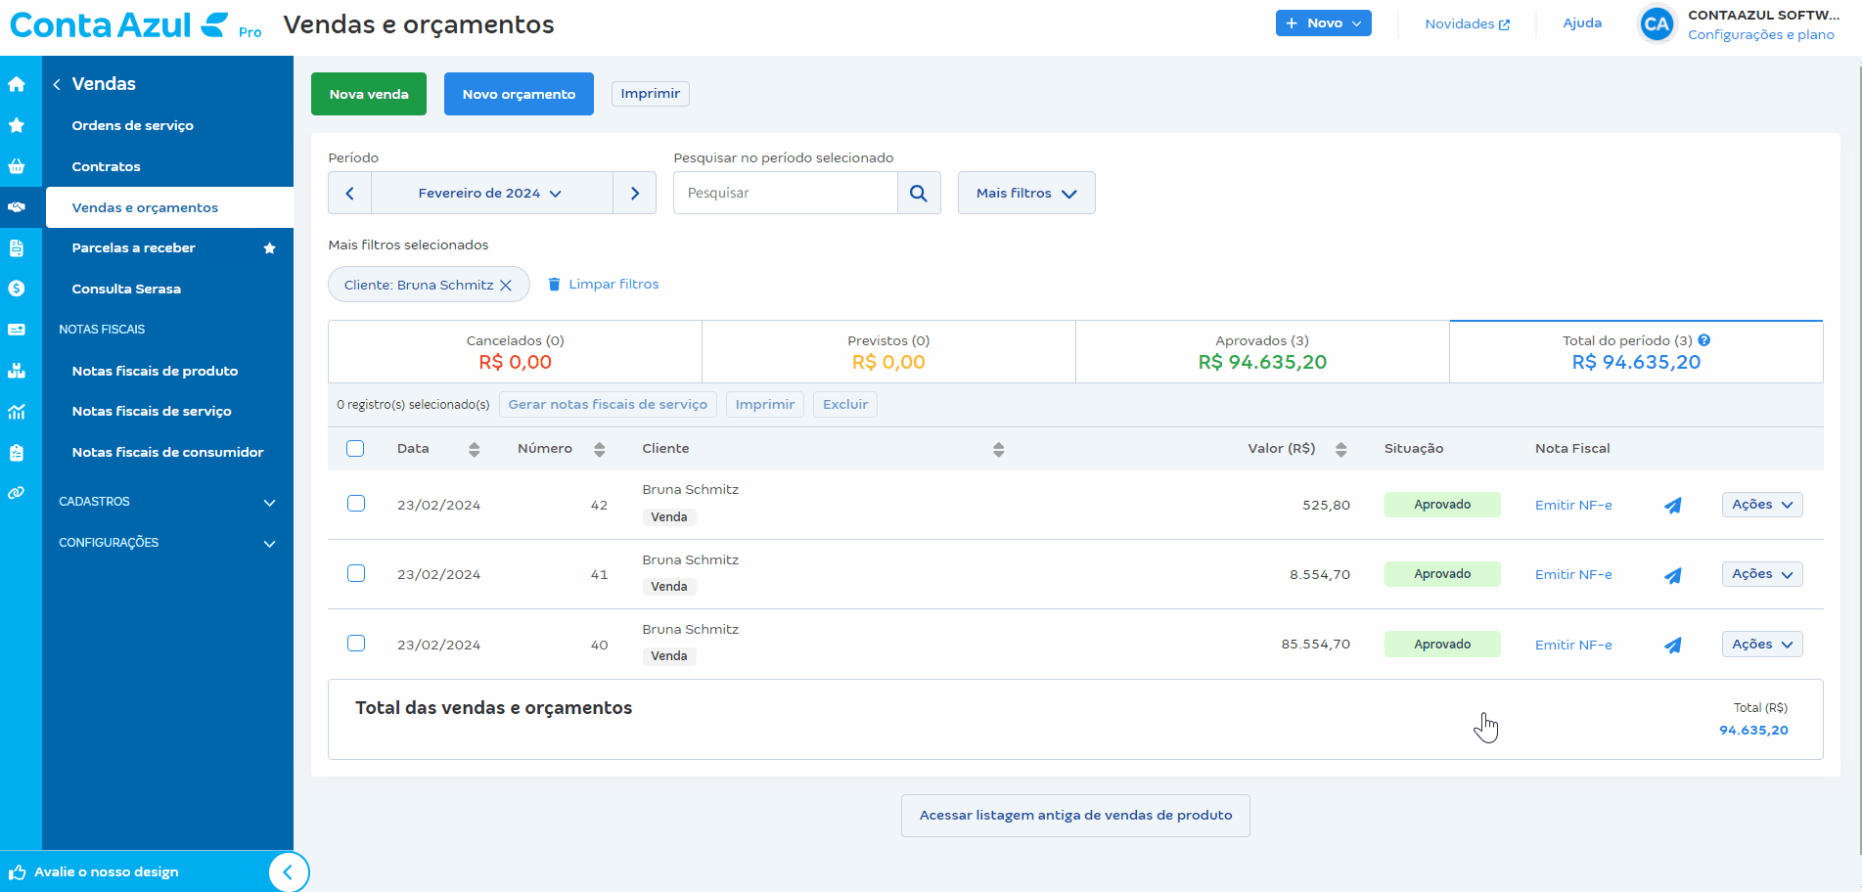This screenshot has width=1862, height=892.
Task: Click Emitir NF-e link for sale 40
Action: pyautogui.click(x=1572, y=645)
